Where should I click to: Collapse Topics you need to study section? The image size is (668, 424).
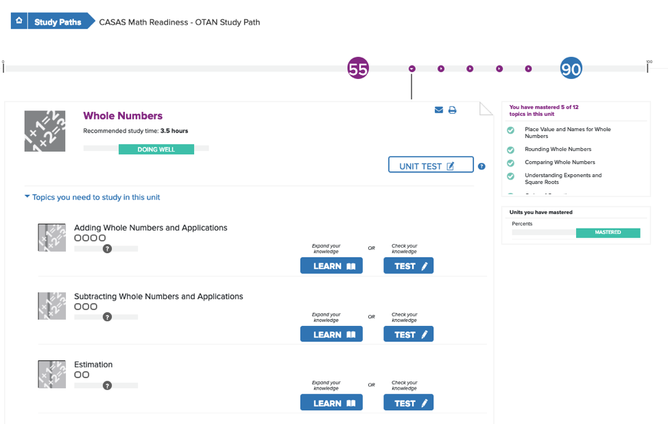coord(27,197)
